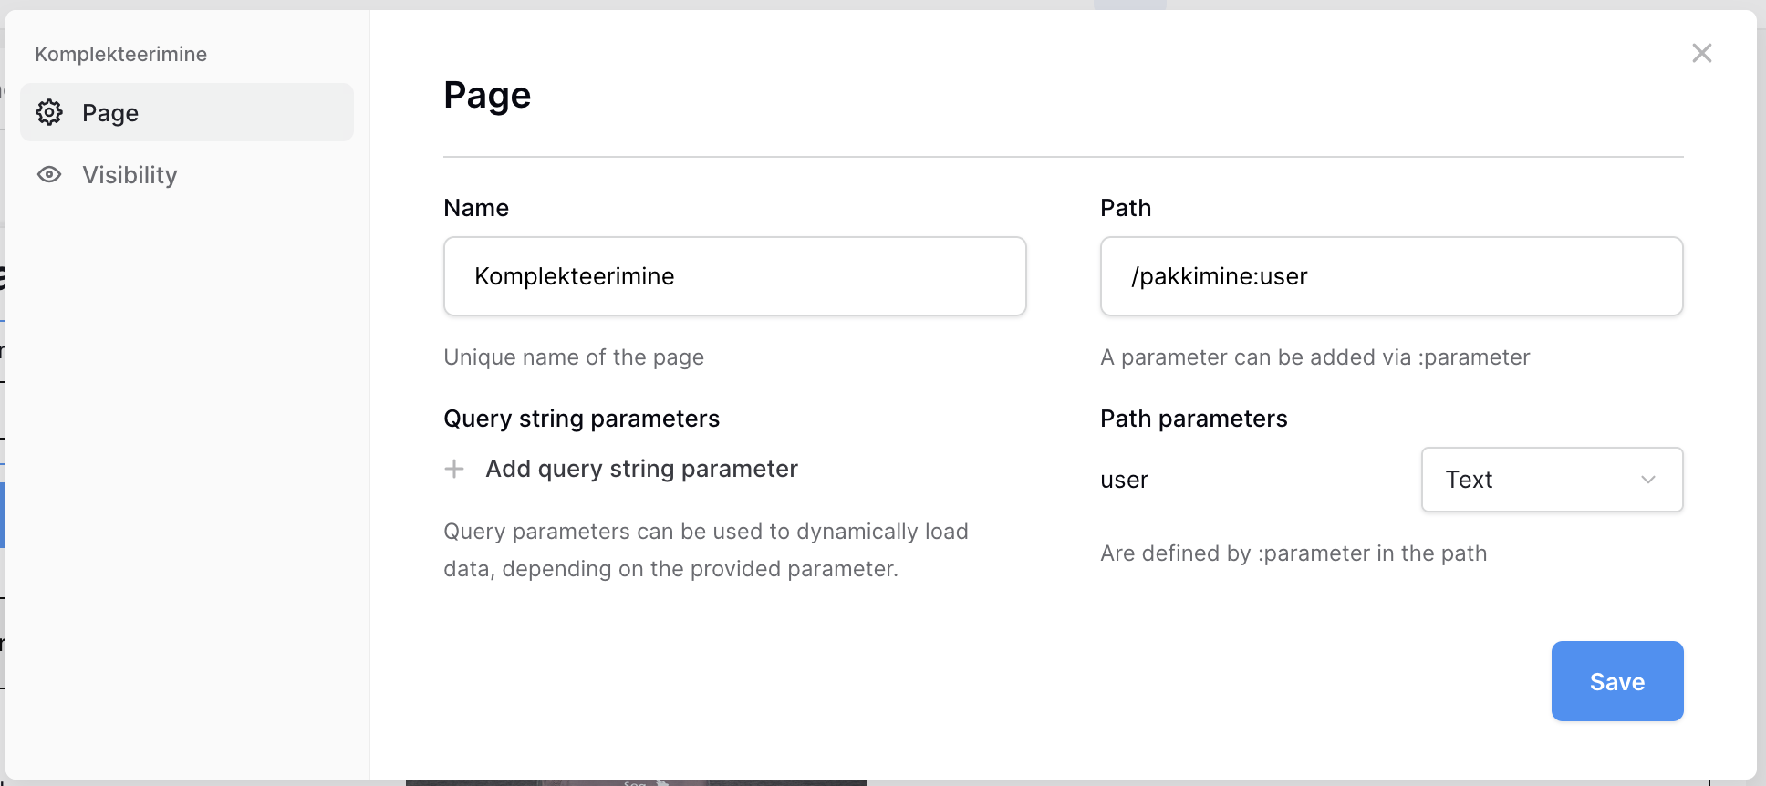Select the Page tab in sidebar
Screen dimensions: 1766x786
click(x=187, y=112)
